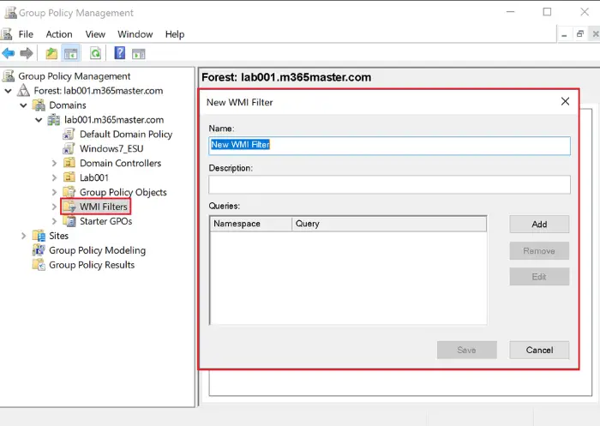Image resolution: width=600 pixels, height=426 pixels.
Task: Click the Refresh toolbar icon
Action: click(95, 53)
